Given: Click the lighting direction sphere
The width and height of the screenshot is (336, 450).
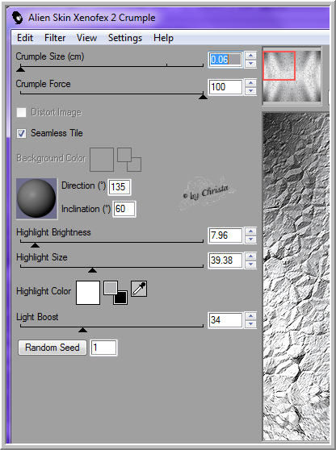Looking at the screenshot, I should coord(36,198).
